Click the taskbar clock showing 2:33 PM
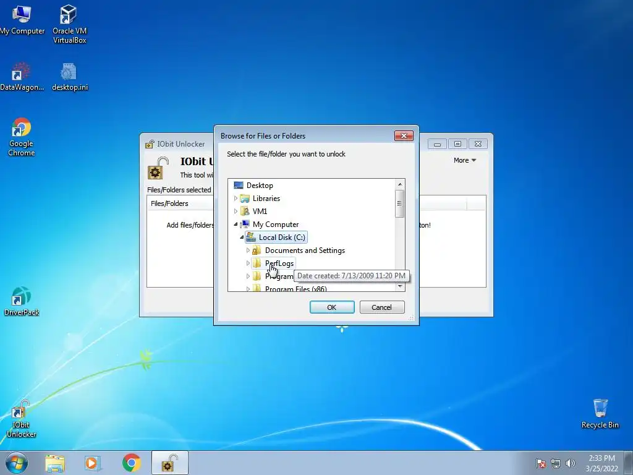Screen dimensions: 633x475 pyautogui.click(x=601, y=463)
